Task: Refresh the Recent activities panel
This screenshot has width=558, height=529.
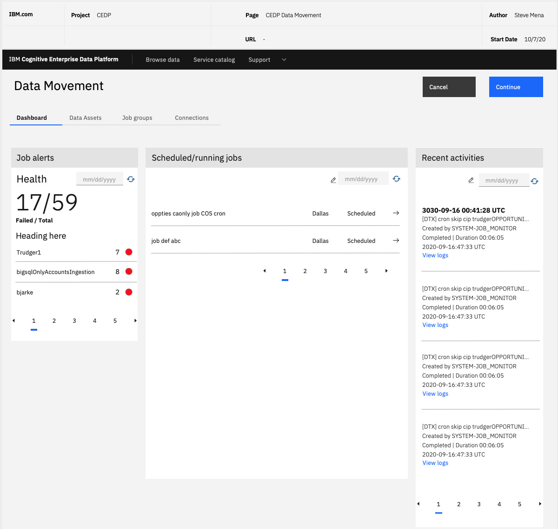Action: [x=535, y=181]
